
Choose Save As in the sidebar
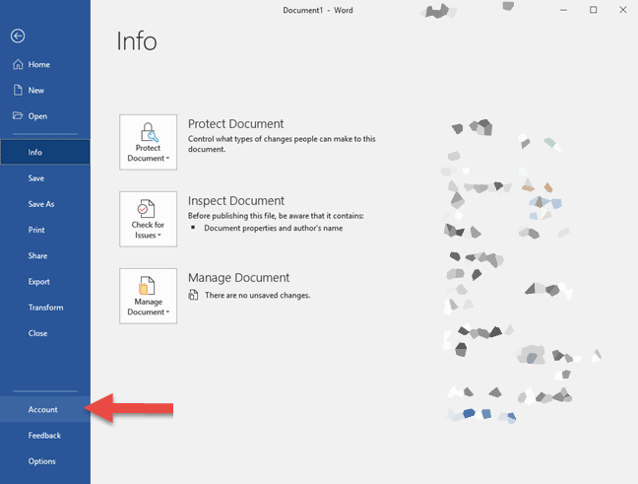tap(45, 204)
